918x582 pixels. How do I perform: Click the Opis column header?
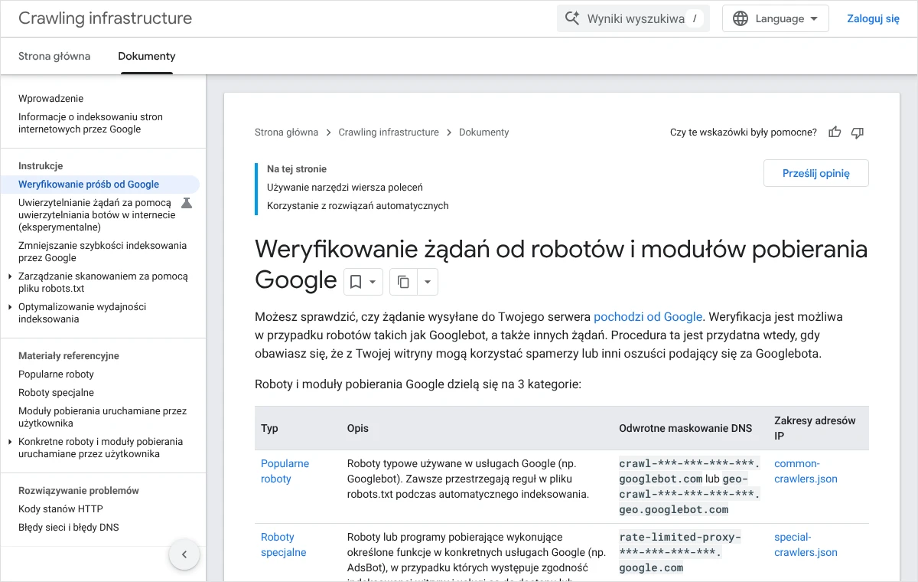coord(358,428)
